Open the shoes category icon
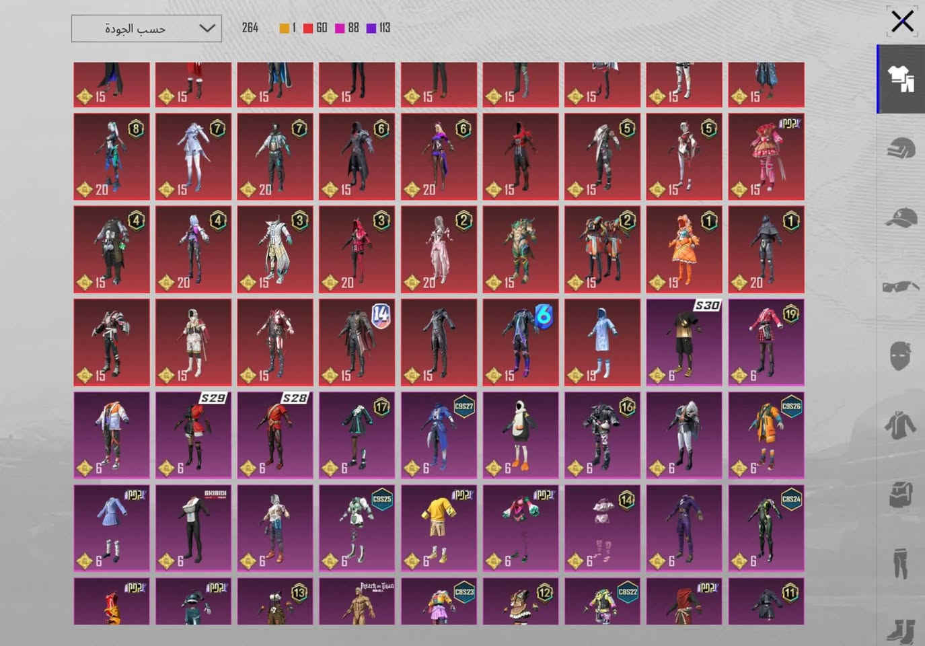Screen dimensions: 925x646 [901, 631]
